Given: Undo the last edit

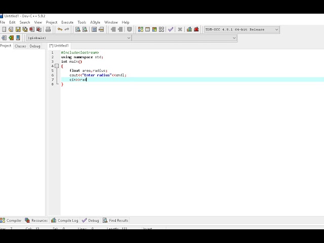Looking at the screenshot, I should pyautogui.click(x=60, y=29).
